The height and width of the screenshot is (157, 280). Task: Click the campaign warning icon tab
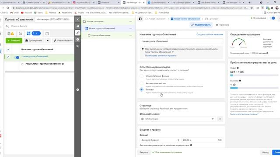point(10,34)
